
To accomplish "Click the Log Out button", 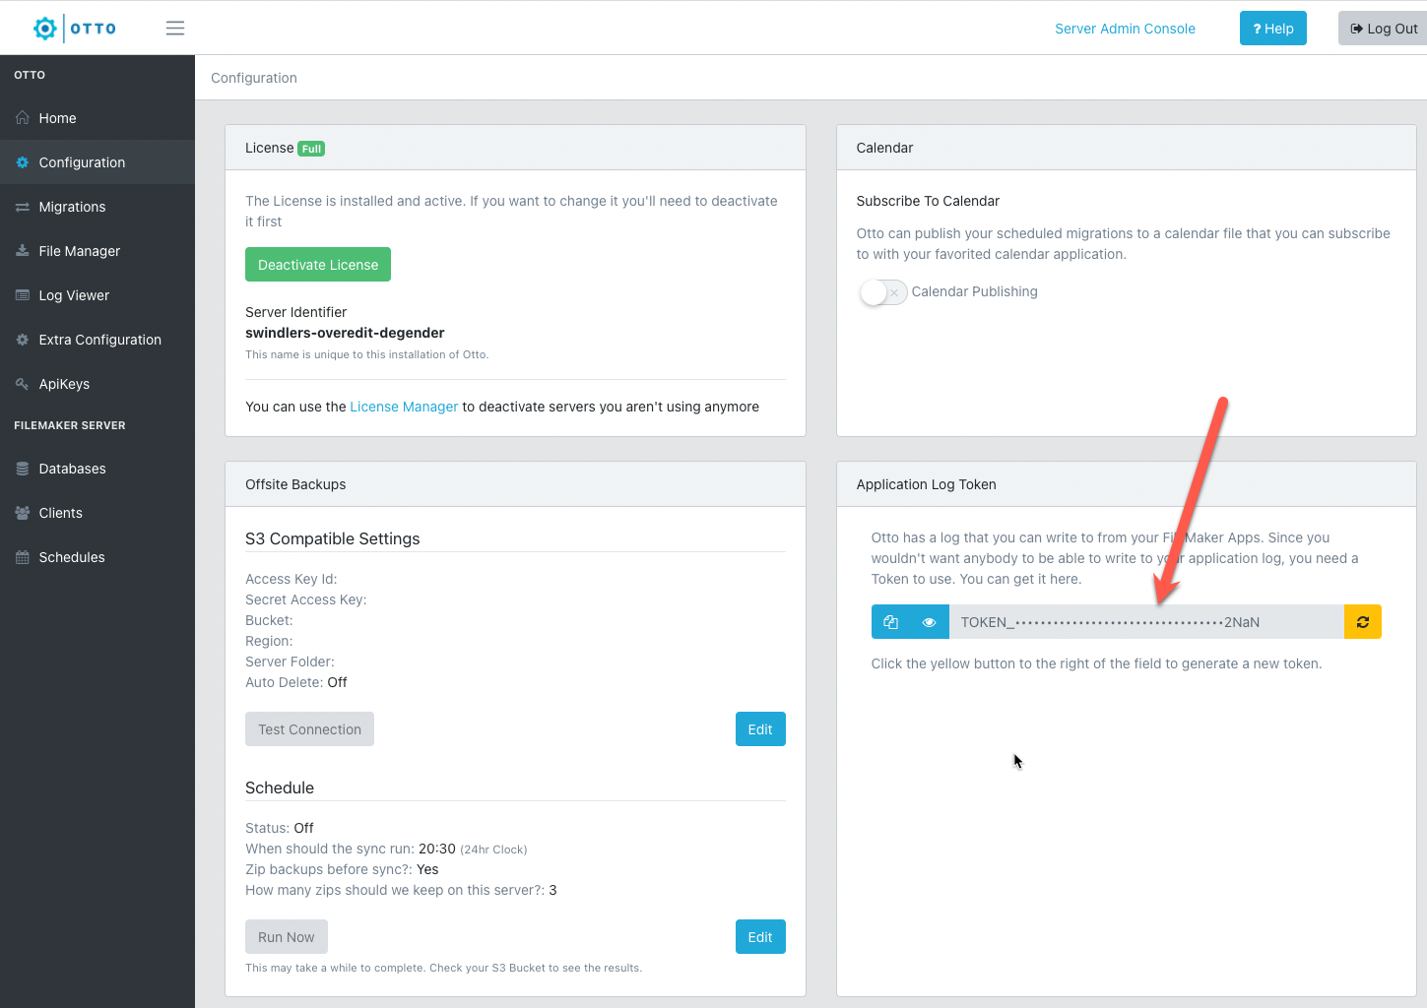I will click(1383, 29).
